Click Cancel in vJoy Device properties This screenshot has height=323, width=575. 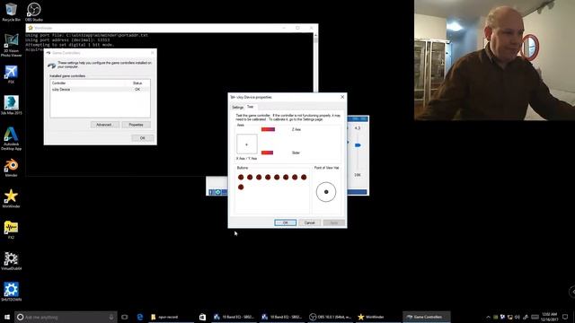click(309, 223)
